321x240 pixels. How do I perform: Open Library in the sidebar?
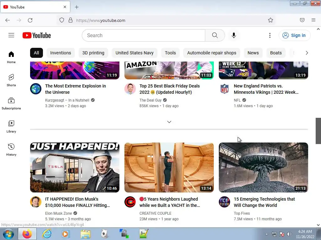11,127
